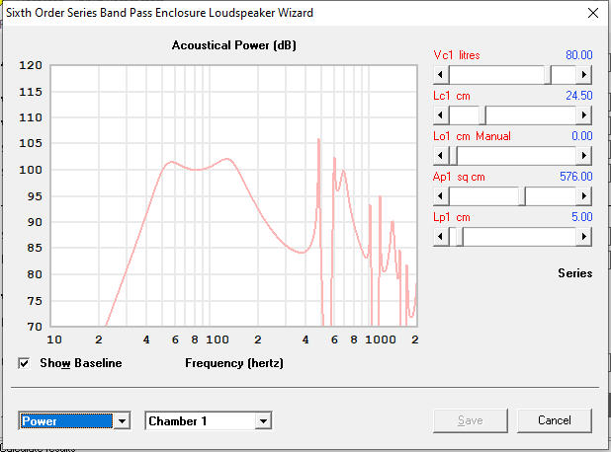Click the Save button
The height and width of the screenshot is (452, 611).
click(471, 420)
